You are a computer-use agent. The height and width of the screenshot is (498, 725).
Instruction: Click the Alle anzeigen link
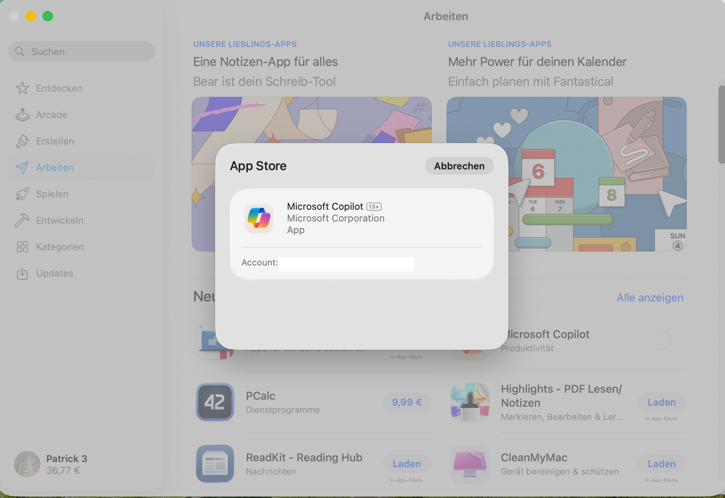click(x=650, y=297)
